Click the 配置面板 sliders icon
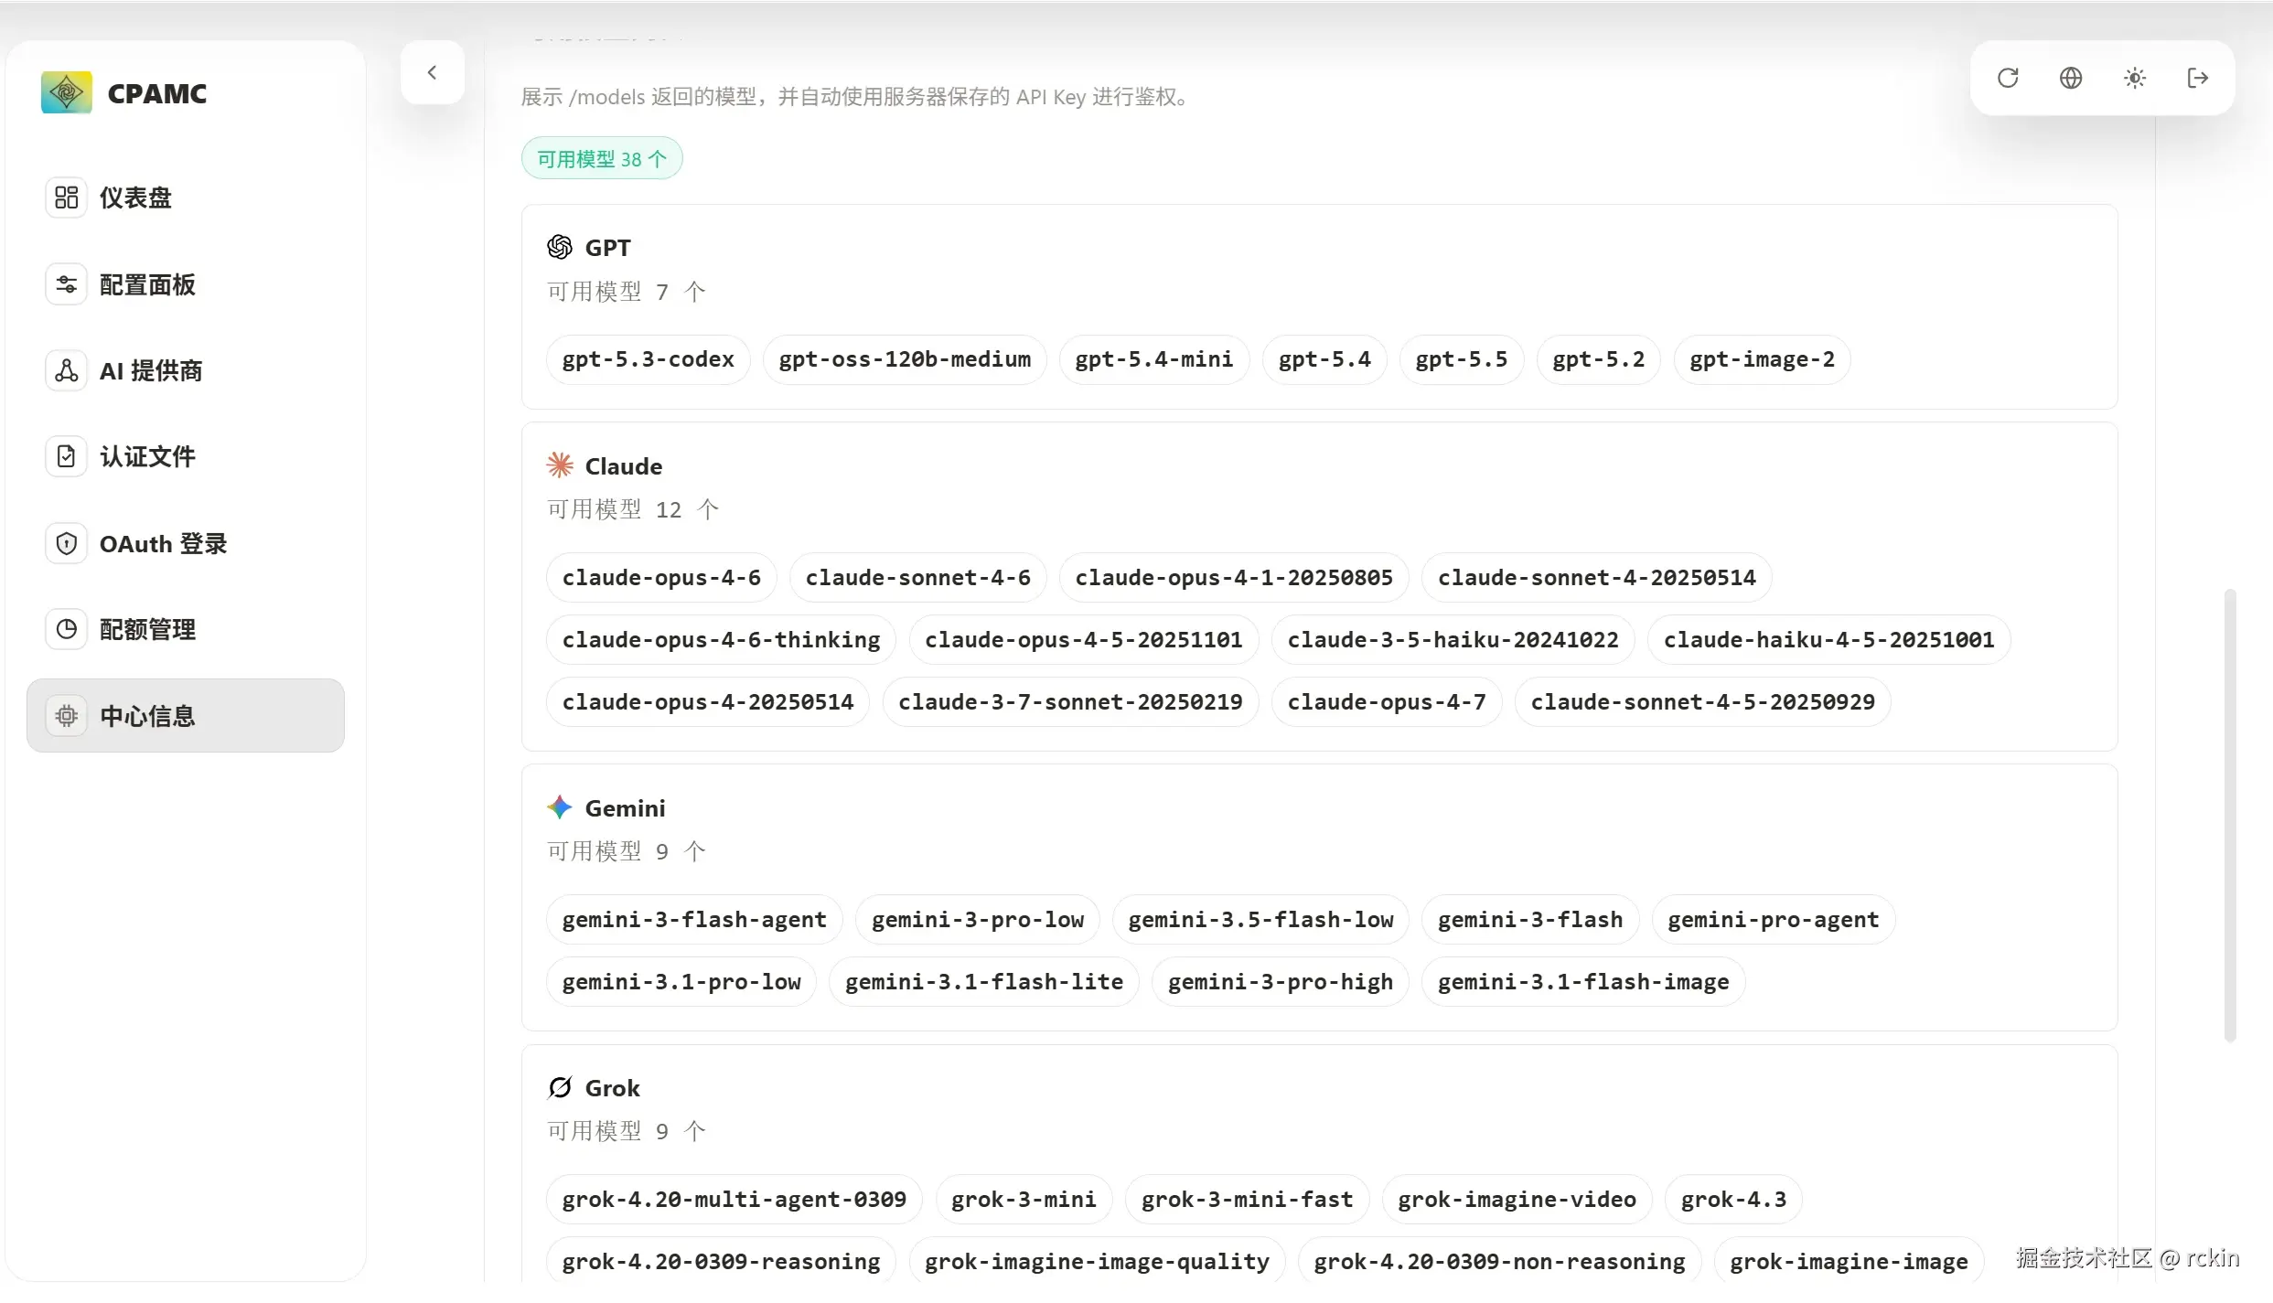Viewport: 2273px width, 1303px height. click(x=66, y=284)
